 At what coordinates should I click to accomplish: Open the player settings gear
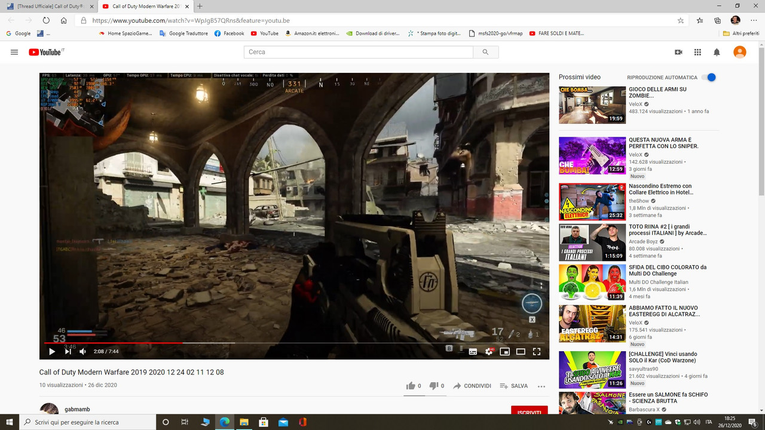489,352
